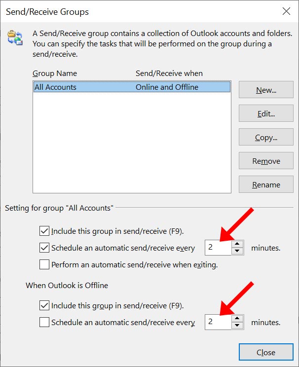Enable offline Schedule an automatic send/receive checkbox
This screenshot has width=299, height=367.
pyautogui.click(x=44, y=322)
